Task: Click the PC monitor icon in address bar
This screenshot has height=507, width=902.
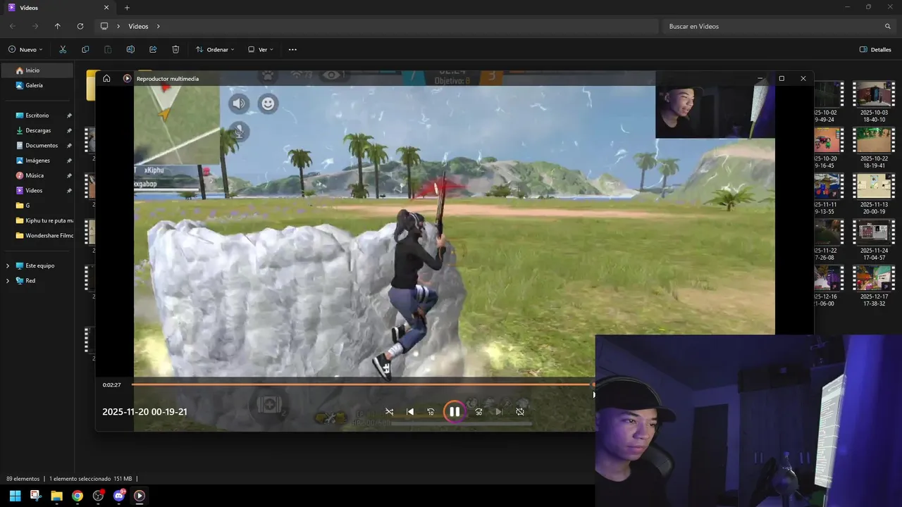Action: click(x=104, y=26)
